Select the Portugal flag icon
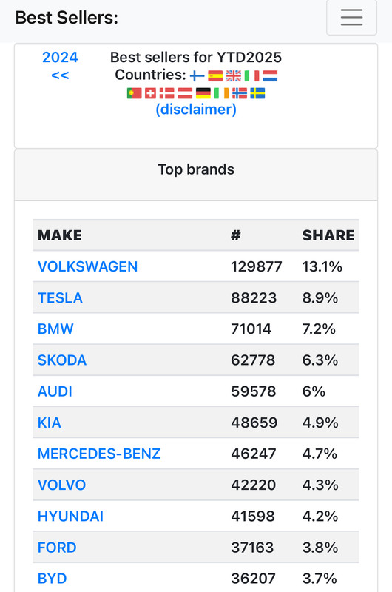 click(x=135, y=93)
